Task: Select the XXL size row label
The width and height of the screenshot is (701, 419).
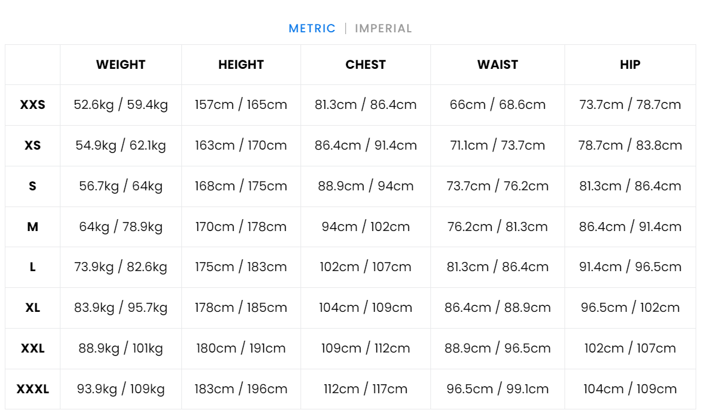Action: point(33,348)
